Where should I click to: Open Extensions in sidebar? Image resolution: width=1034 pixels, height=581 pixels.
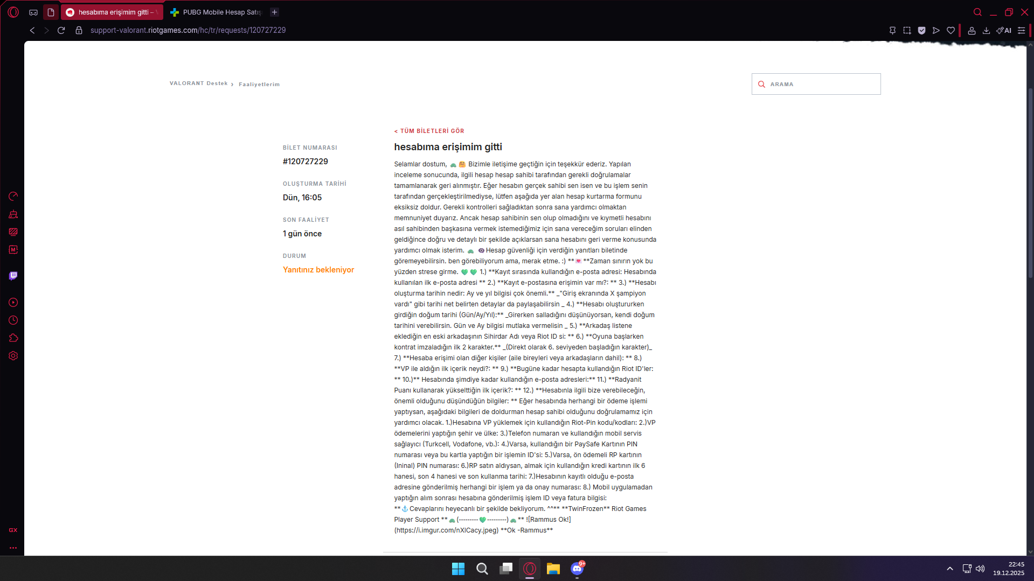tap(13, 338)
